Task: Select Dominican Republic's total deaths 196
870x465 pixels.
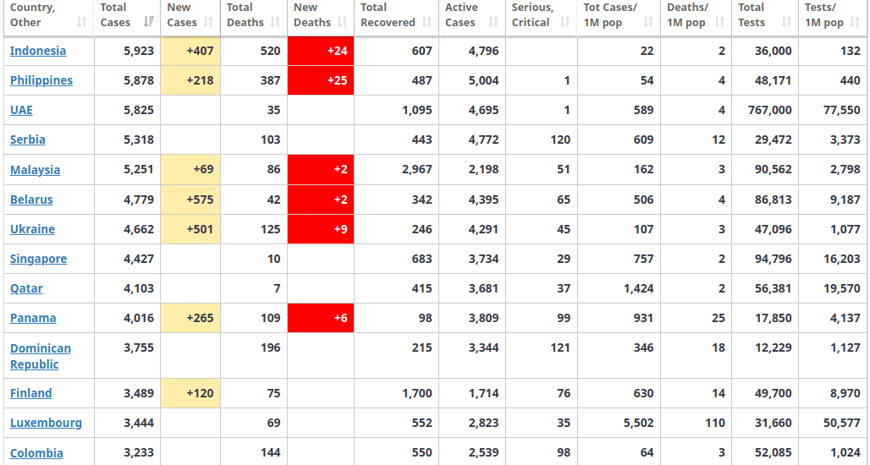Action: [270, 347]
